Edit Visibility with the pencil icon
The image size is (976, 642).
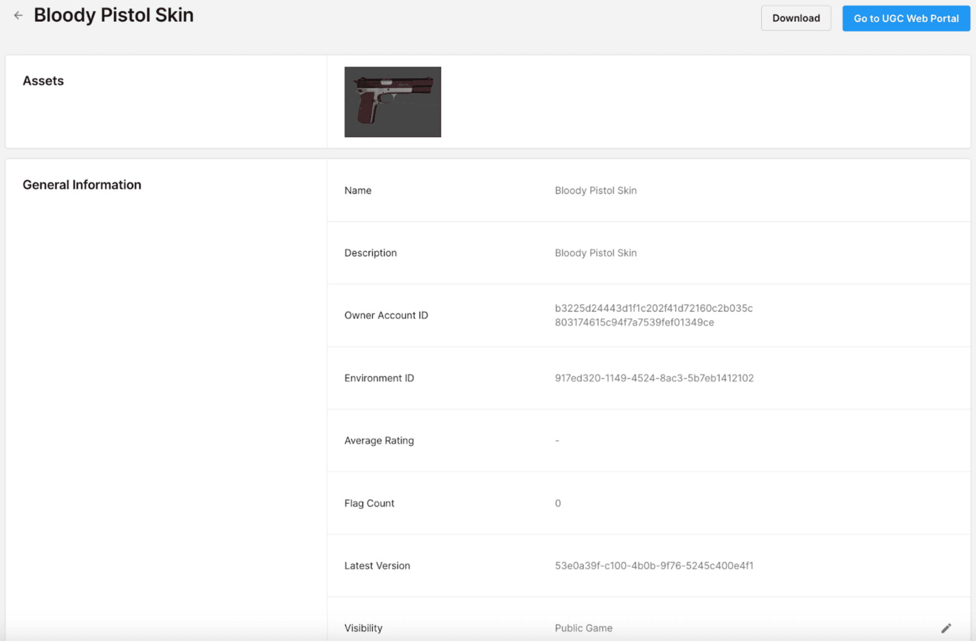point(946,628)
